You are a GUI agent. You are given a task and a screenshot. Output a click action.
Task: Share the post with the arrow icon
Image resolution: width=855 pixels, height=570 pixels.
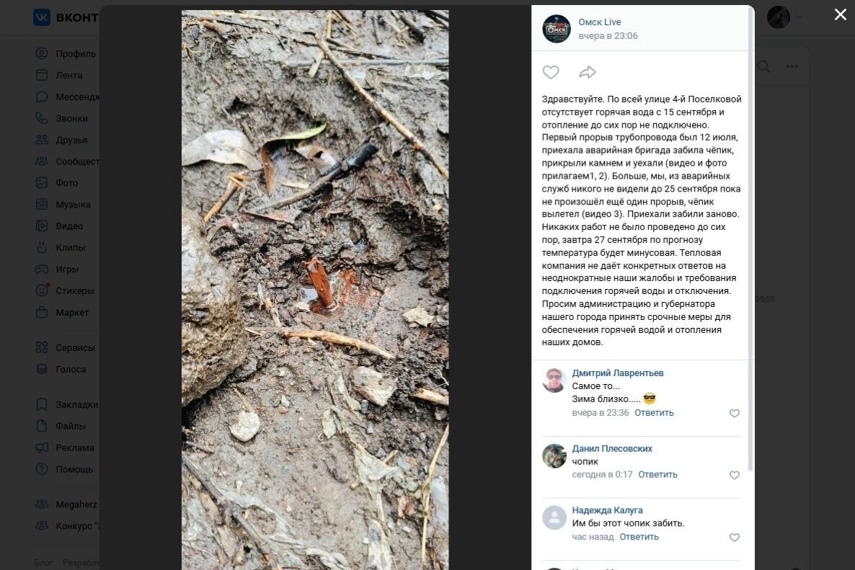tap(588, 72)
